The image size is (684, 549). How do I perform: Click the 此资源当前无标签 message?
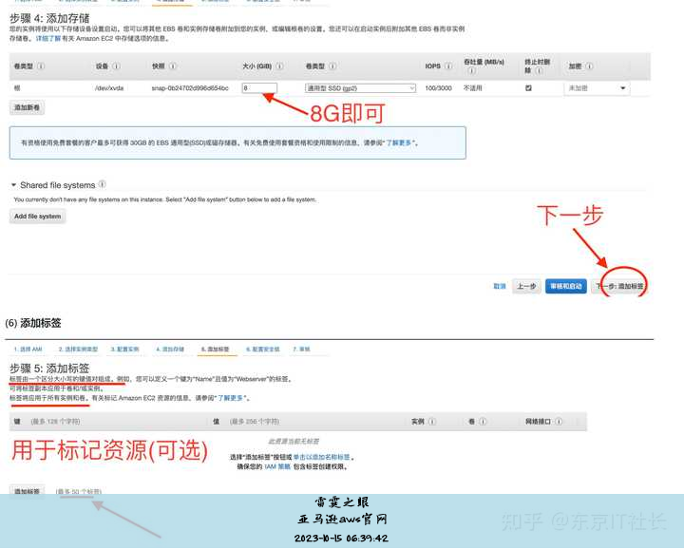(x=294, y=442)
